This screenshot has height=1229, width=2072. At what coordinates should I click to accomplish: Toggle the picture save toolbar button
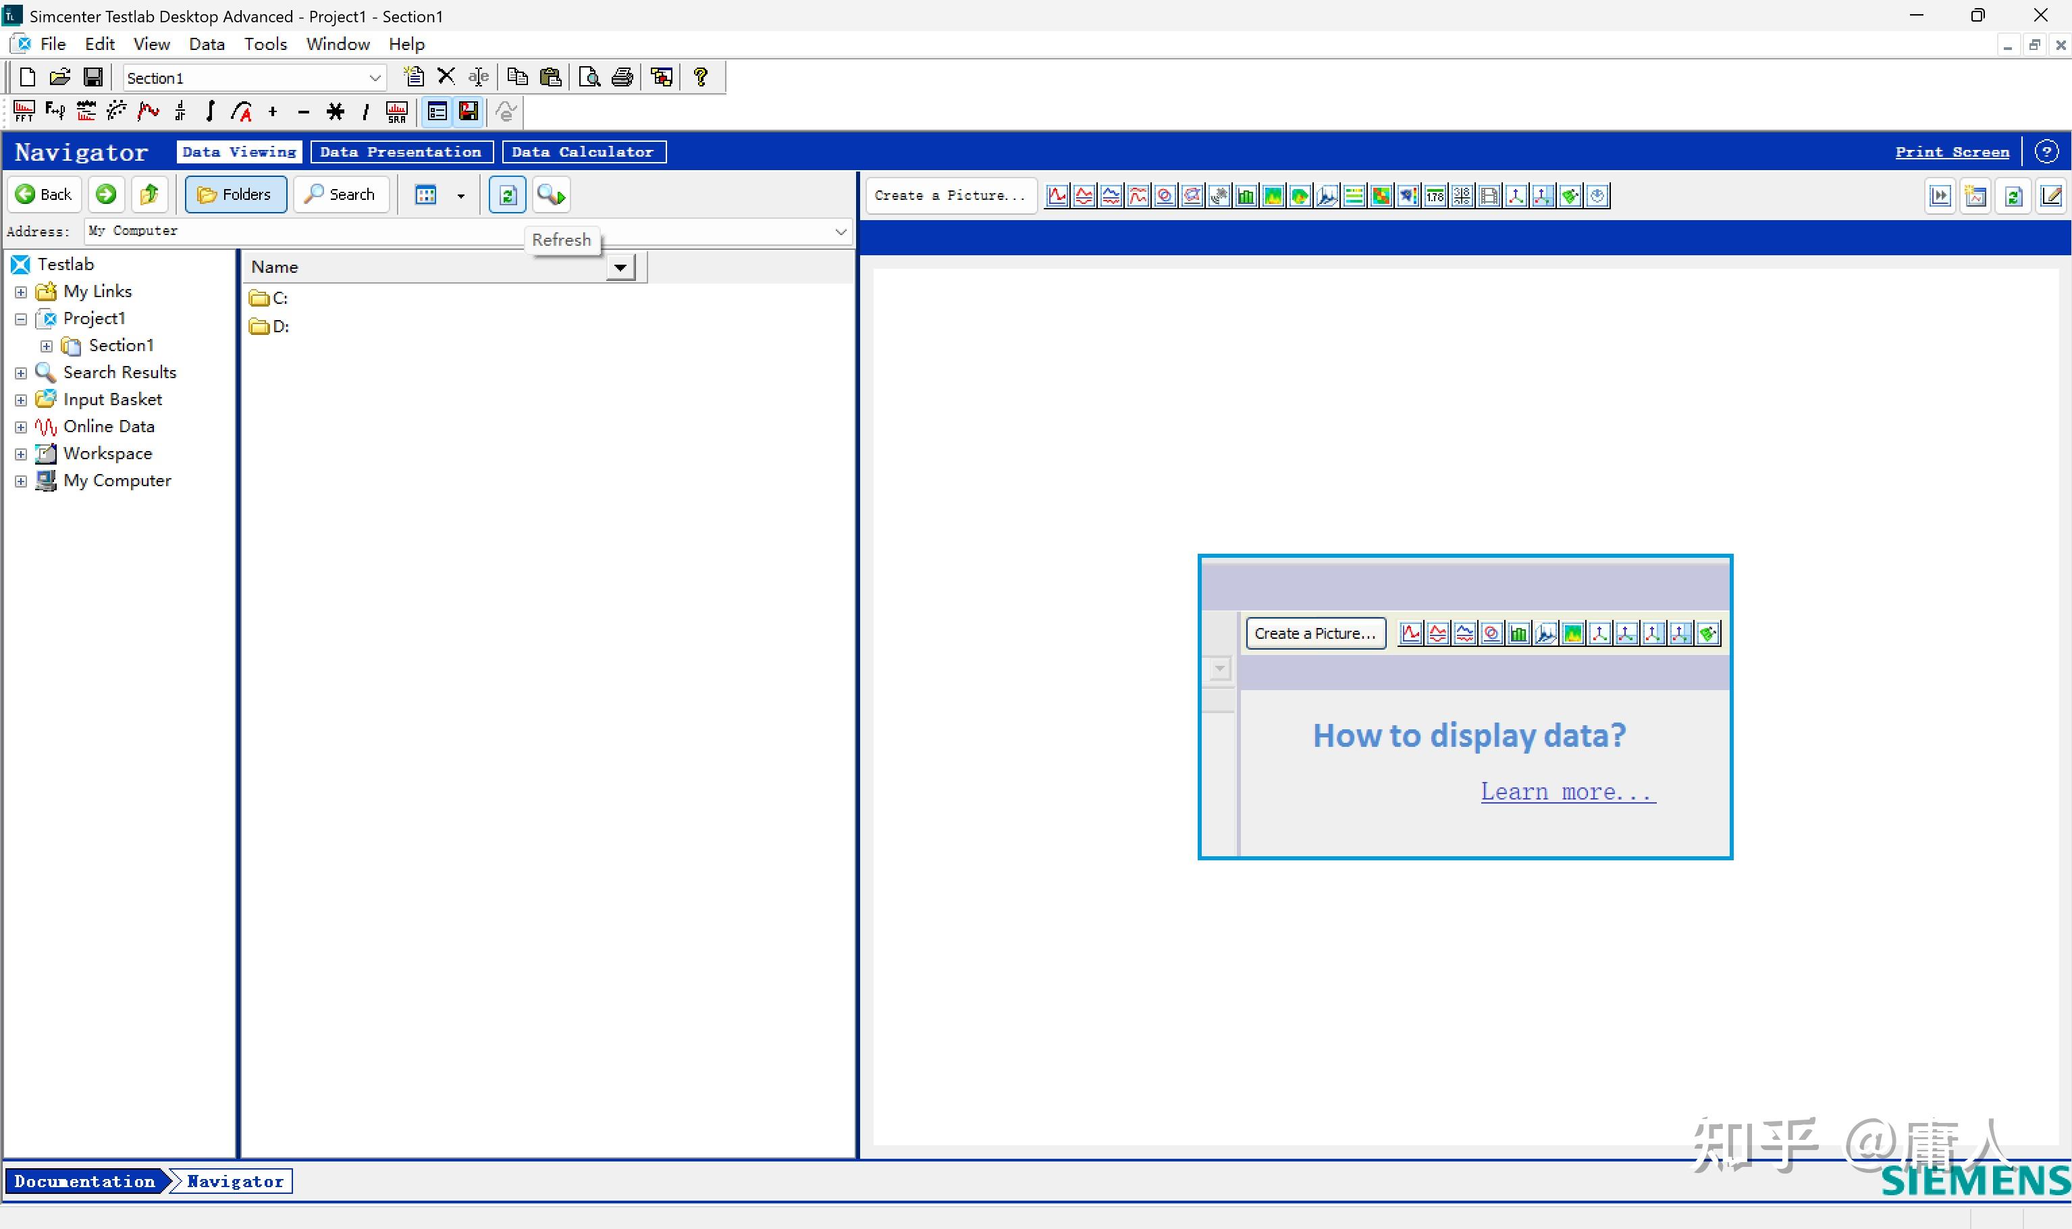pos(469,112)
